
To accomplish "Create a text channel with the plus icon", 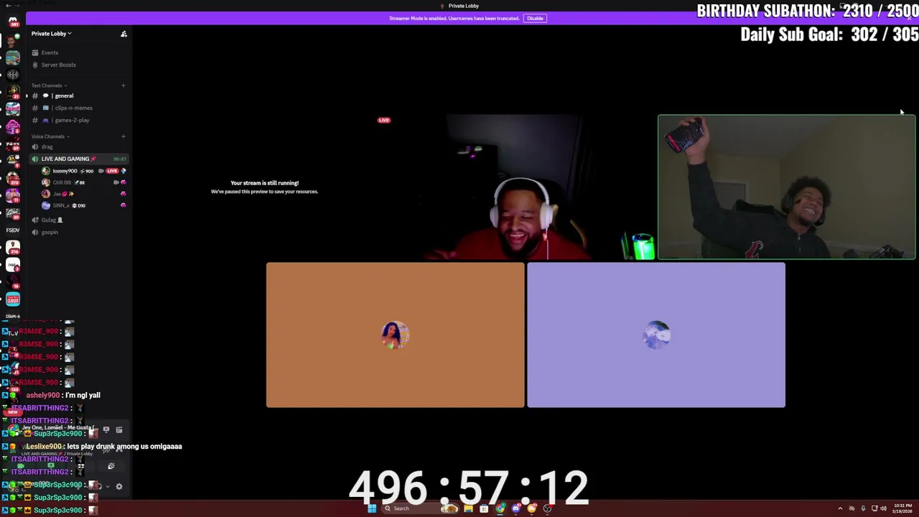I will [123, 85].
